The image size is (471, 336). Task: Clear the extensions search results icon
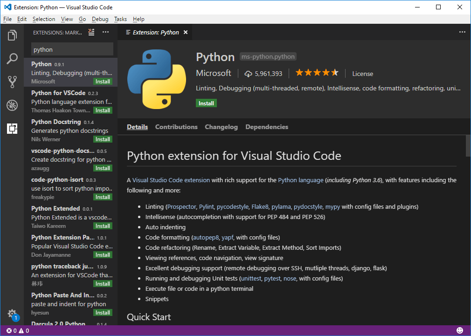point(91,32)
